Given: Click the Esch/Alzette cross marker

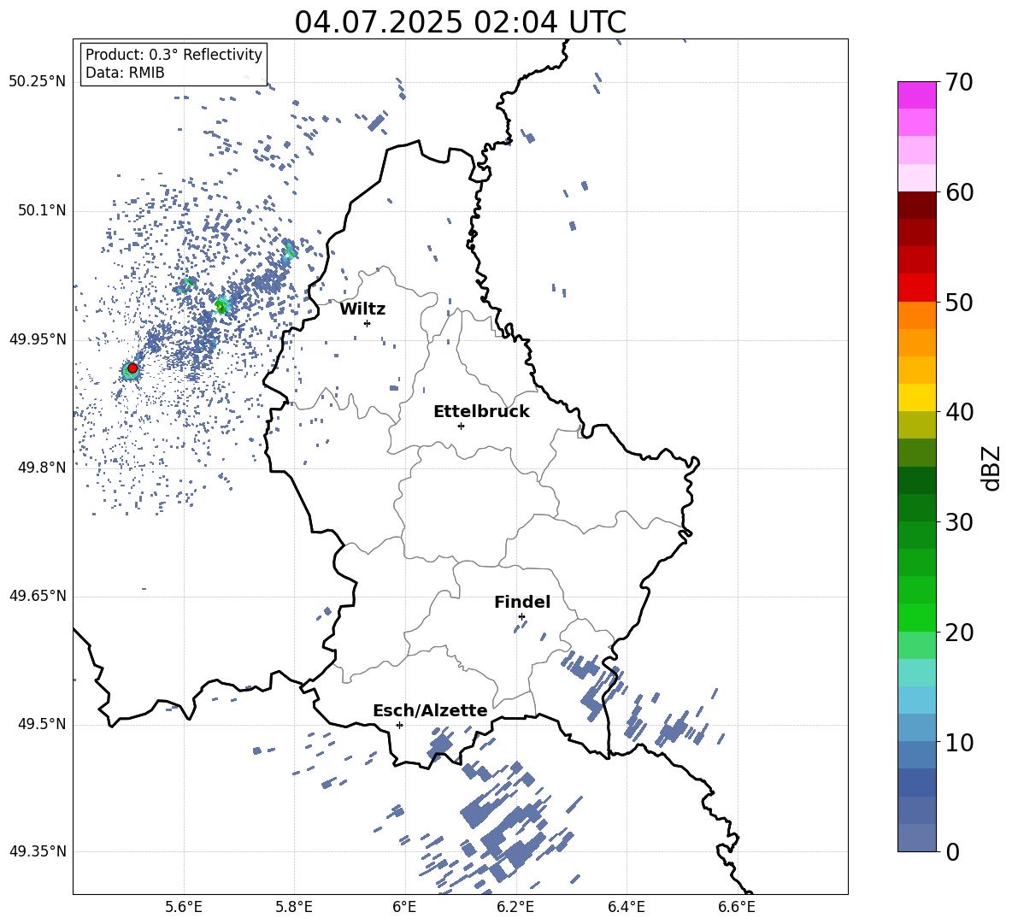Looking at the screenshot, I should coord(399,725).
